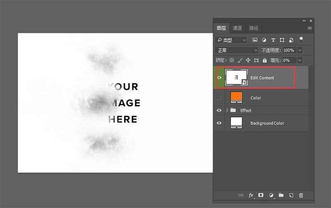Open the 正常 blend mode dropdown

pyautogui.click(x=237, y=50)
